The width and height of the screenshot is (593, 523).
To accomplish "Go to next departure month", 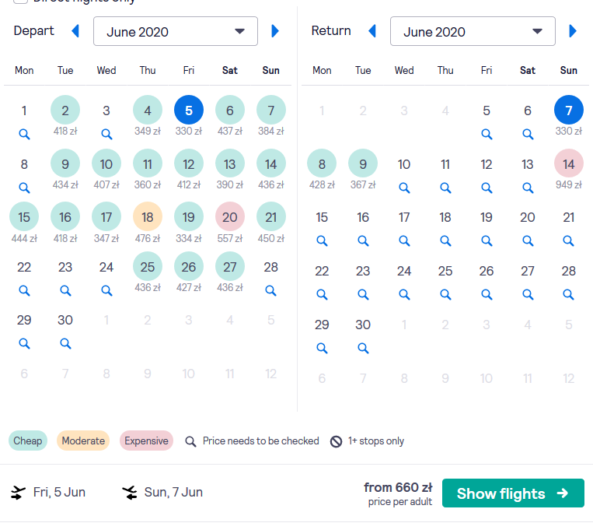I will 275,31.
